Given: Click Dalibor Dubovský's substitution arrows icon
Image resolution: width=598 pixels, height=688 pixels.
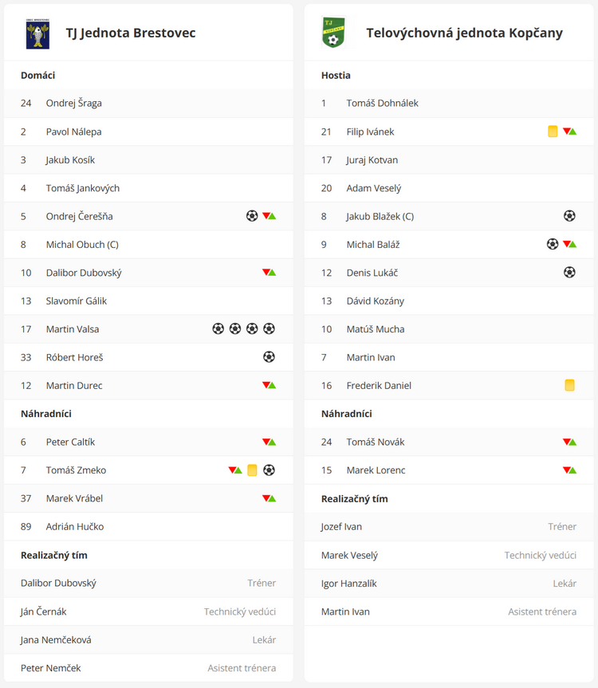Looking at the screenshot, I should coord(269,273).
